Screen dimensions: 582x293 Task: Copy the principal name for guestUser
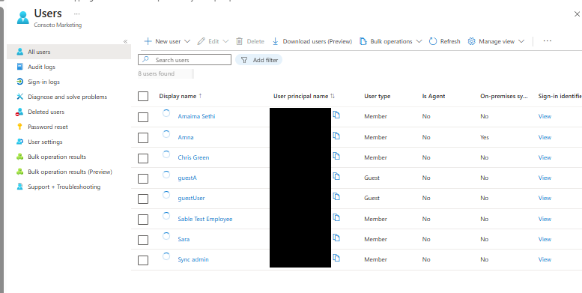[336, 196]
